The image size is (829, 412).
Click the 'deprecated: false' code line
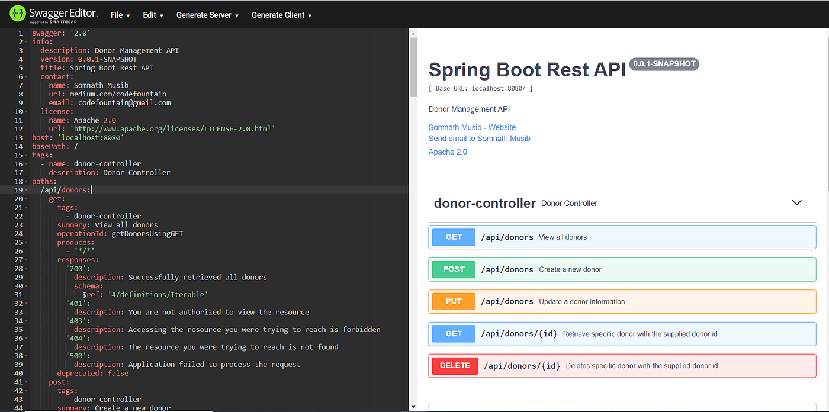click(x=93, y=373)
